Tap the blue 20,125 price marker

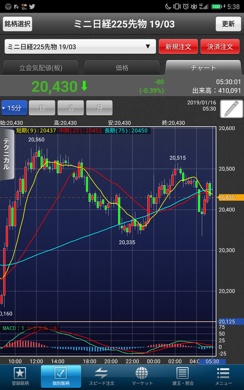coord(230,322)
